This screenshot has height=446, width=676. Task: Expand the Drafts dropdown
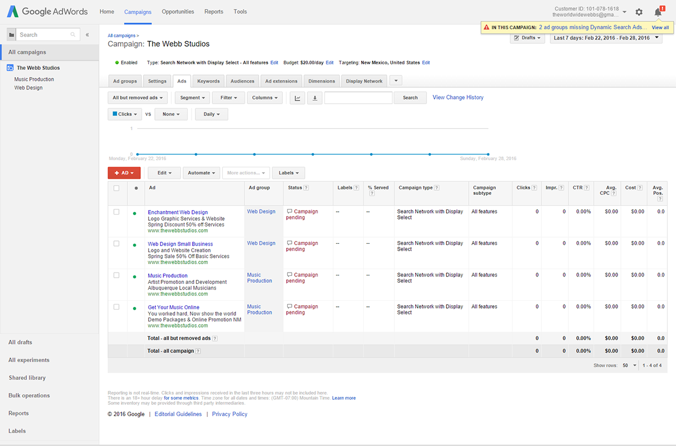(528, 38)
